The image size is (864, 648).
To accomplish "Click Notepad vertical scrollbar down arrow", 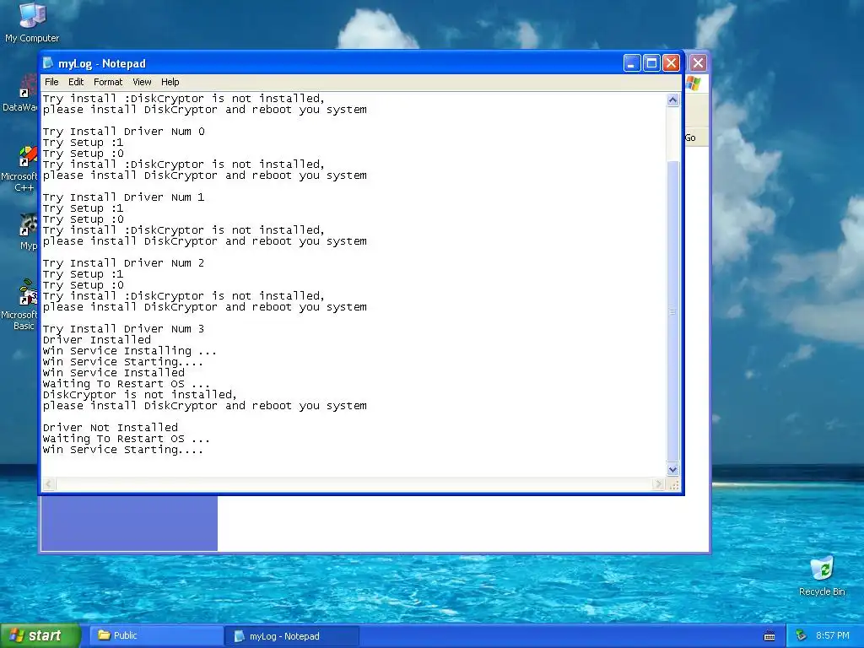I will point(672,469).
